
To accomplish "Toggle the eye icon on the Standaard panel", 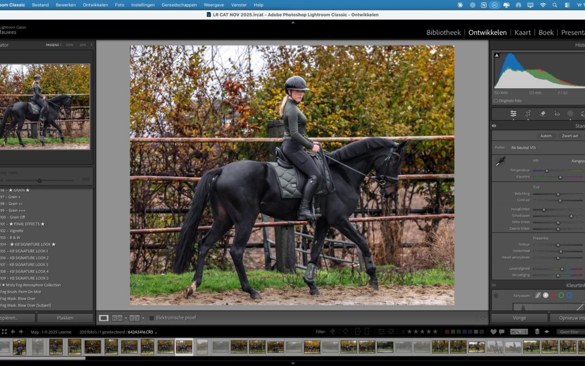I will point(493,125).
